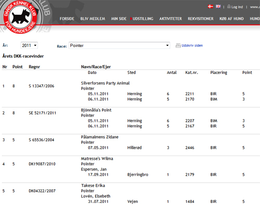
Task: Open the REKVISITIONER menu item
Action: 201,19
